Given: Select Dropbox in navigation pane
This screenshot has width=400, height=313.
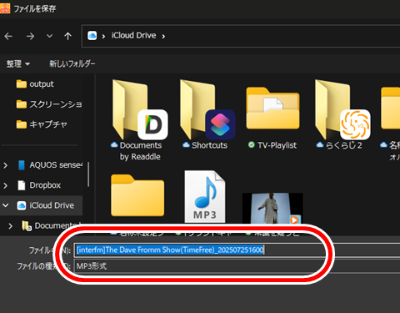Looking at the screenshot, I should tap(39, 185).
